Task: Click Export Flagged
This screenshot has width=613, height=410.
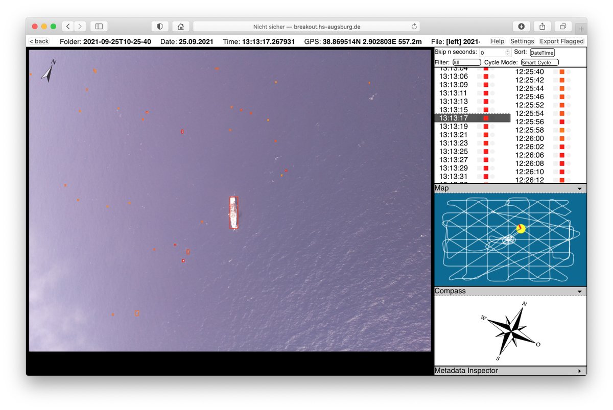Action: click(x=561, y=41)
